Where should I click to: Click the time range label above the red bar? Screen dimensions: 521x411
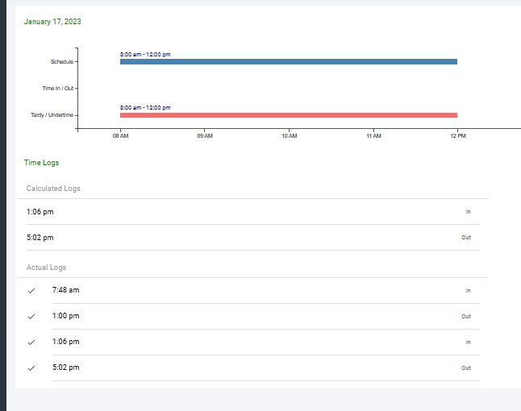point(145,107)
